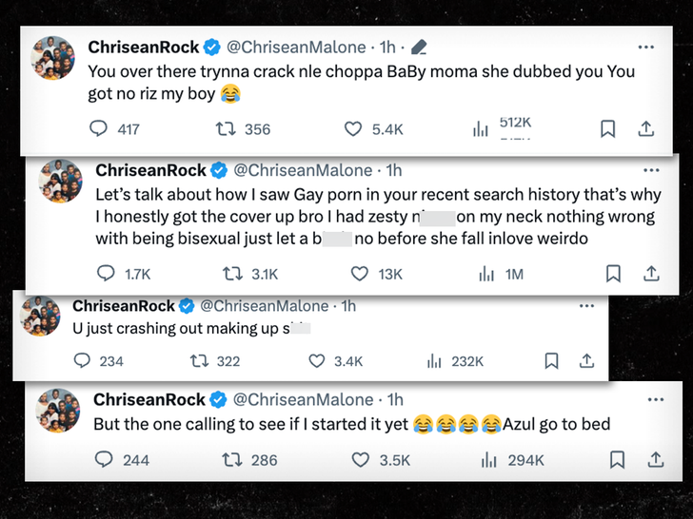
Task: Like the tweet with 13K likes
Action: pos(360,274)
